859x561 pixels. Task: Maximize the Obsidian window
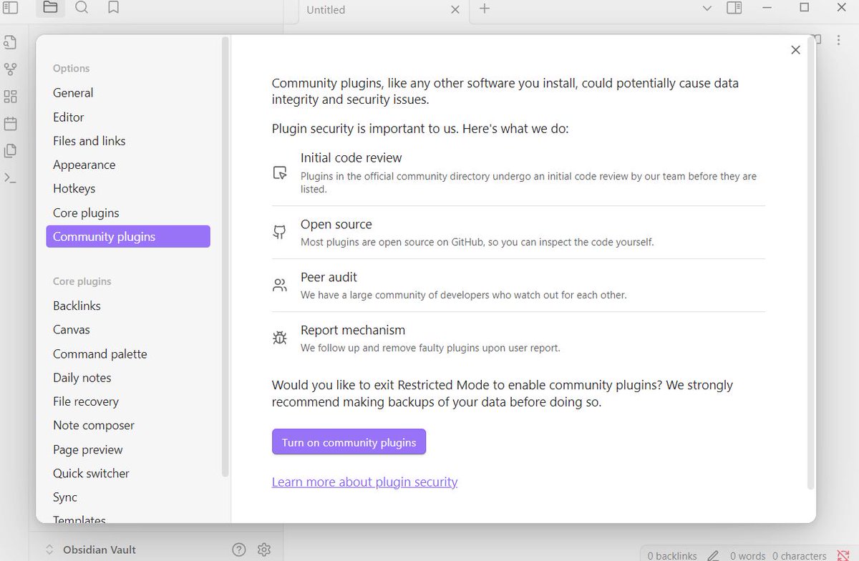[804, 8]
